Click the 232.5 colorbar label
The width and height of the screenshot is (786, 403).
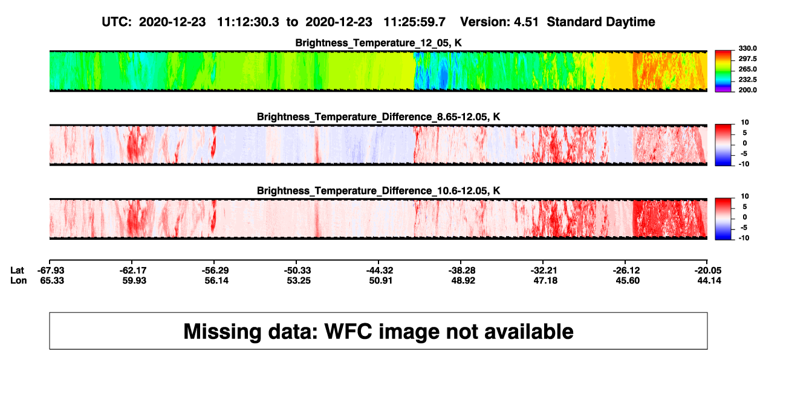(x=749, y=79)
